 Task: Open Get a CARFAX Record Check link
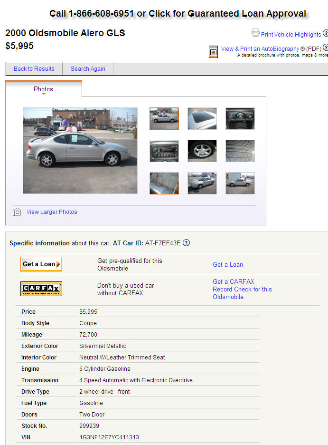(242, 289)
